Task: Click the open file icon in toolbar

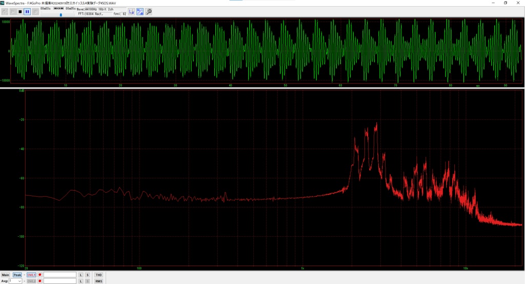Action: tap(5, 12)
